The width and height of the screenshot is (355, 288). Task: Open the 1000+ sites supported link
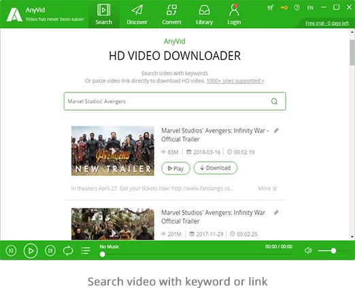pyautogui.click(x=235, y=81)
